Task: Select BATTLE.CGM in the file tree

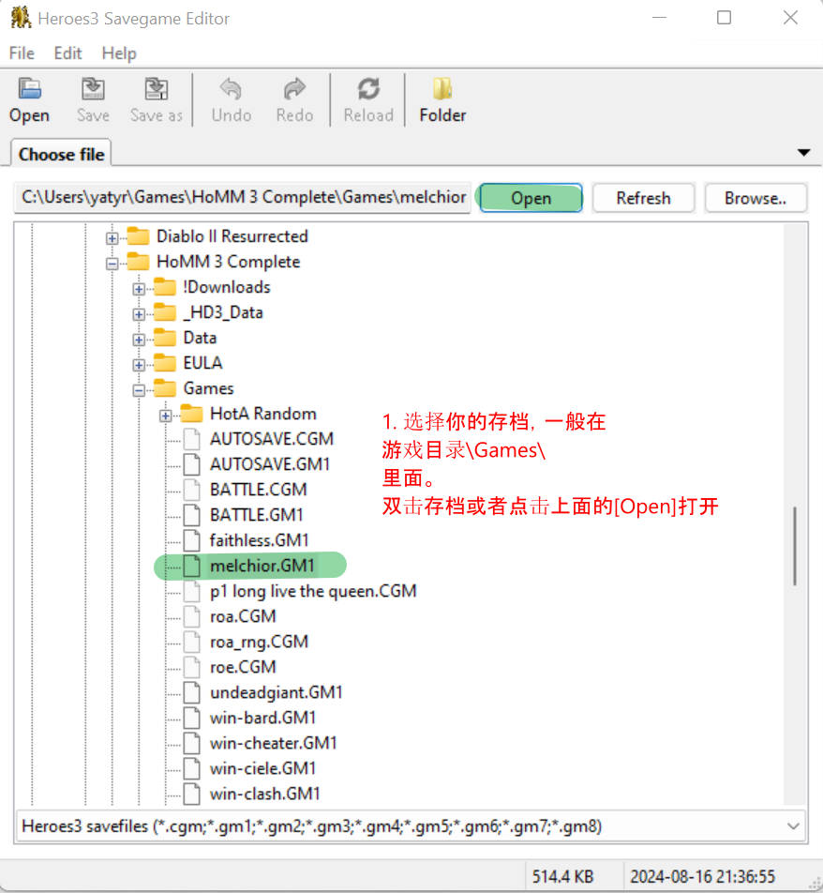Action: [x=258, y=490]
